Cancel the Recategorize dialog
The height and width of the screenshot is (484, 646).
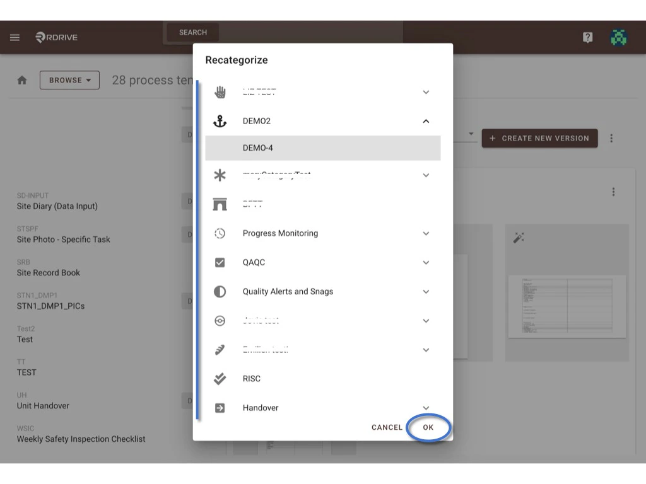coord(387,427)
